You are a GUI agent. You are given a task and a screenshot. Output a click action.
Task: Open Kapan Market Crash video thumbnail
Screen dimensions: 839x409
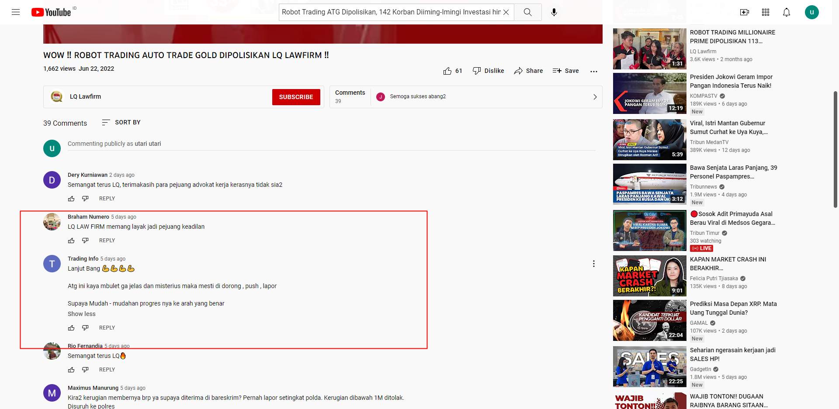click(x=650, y=276)
